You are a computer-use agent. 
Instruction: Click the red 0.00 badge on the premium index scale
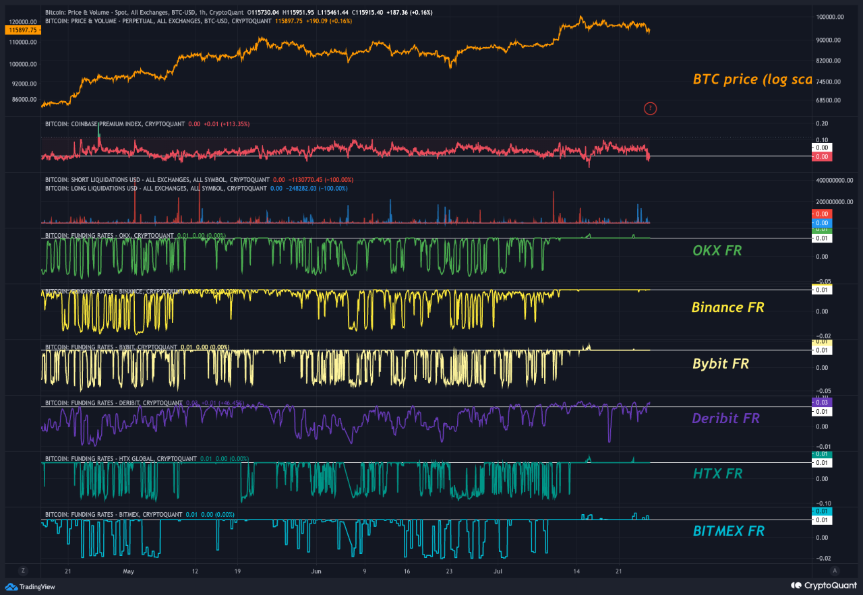click(x=822, y=156)
